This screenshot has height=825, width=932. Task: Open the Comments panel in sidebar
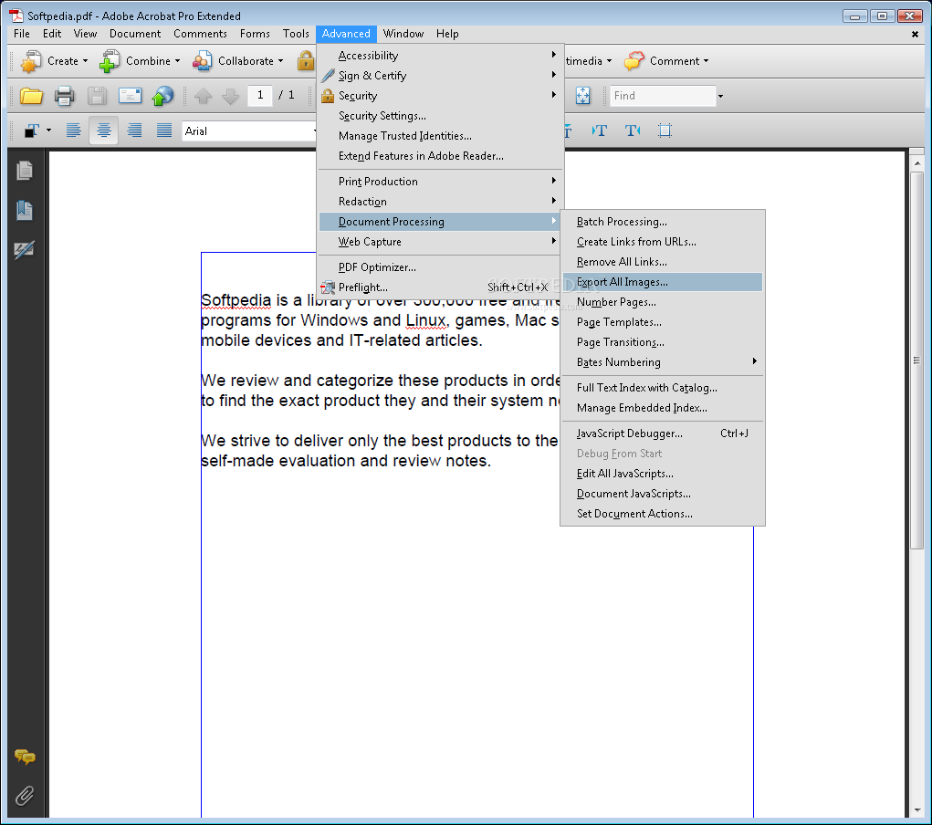(x=25, y=757)
